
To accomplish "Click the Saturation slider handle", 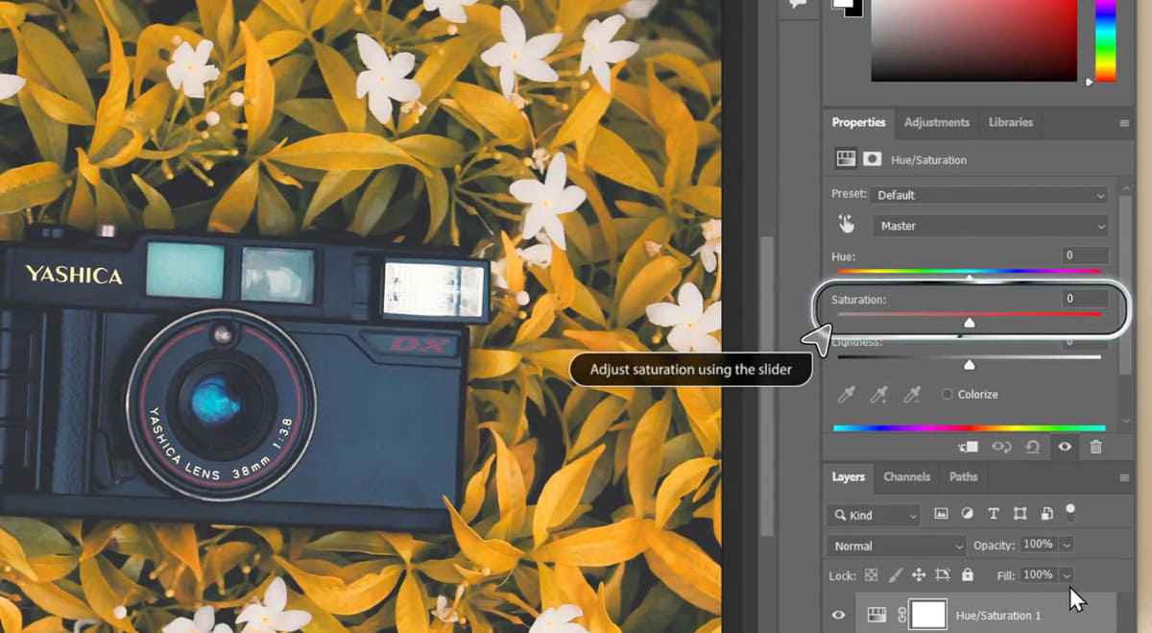I will [x=969, y=323].
